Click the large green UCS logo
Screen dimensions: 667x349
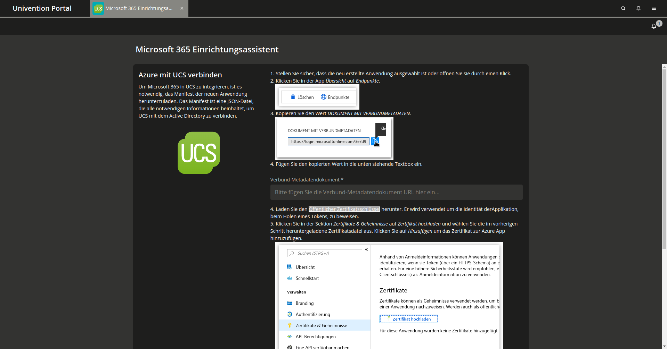(199, 153)
